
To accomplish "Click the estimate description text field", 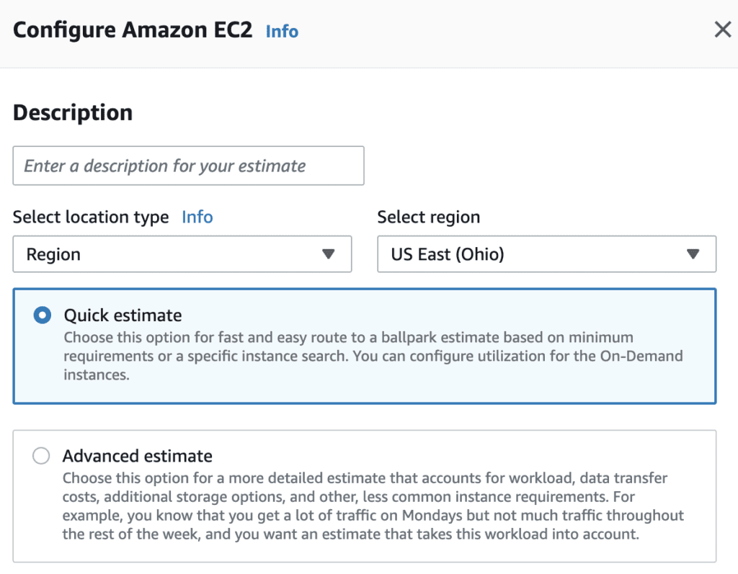I will coord(188,166).
